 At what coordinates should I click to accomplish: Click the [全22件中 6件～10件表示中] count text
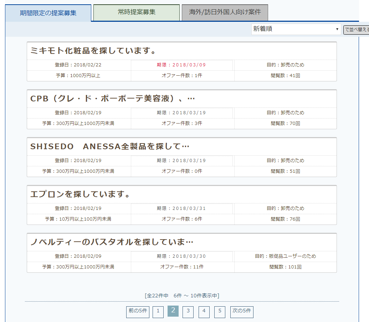coord(182,296)
